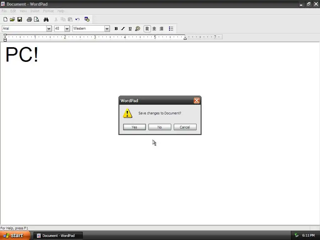Click the WordPad icon in the title bar
The width and height of the screenshot is (320, 240).
[x=3, y=4]
